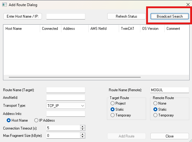Close the dialog with the Close button

[170, 136]
